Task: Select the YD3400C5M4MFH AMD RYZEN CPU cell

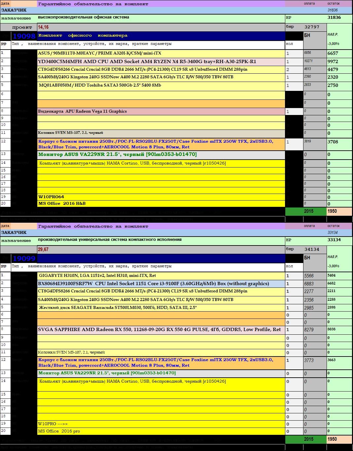Action: (x=161, y=61)
